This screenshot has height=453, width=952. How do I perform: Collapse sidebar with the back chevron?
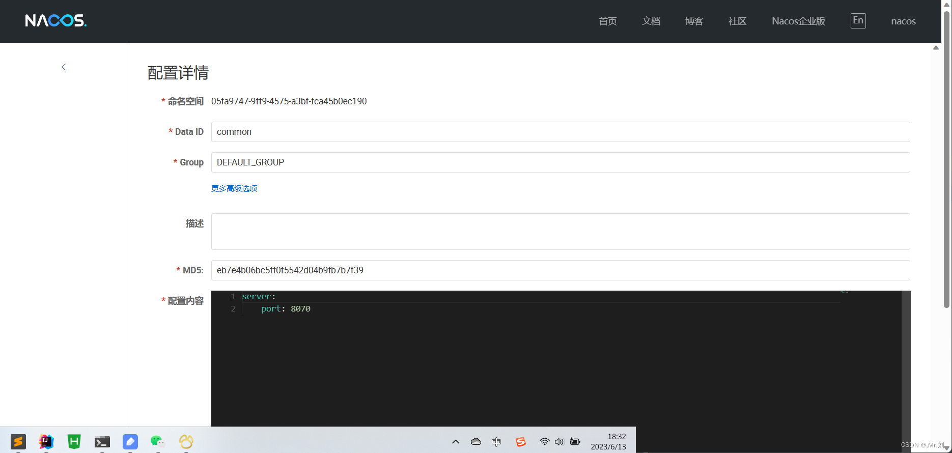[64, 67]
